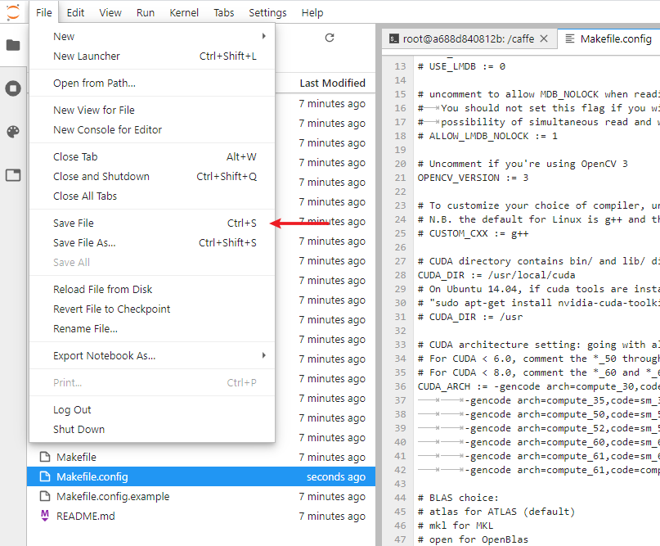Viewport: 660px width, 546px height.
Task: Open the File menu
Action: [x=44, y=12]
